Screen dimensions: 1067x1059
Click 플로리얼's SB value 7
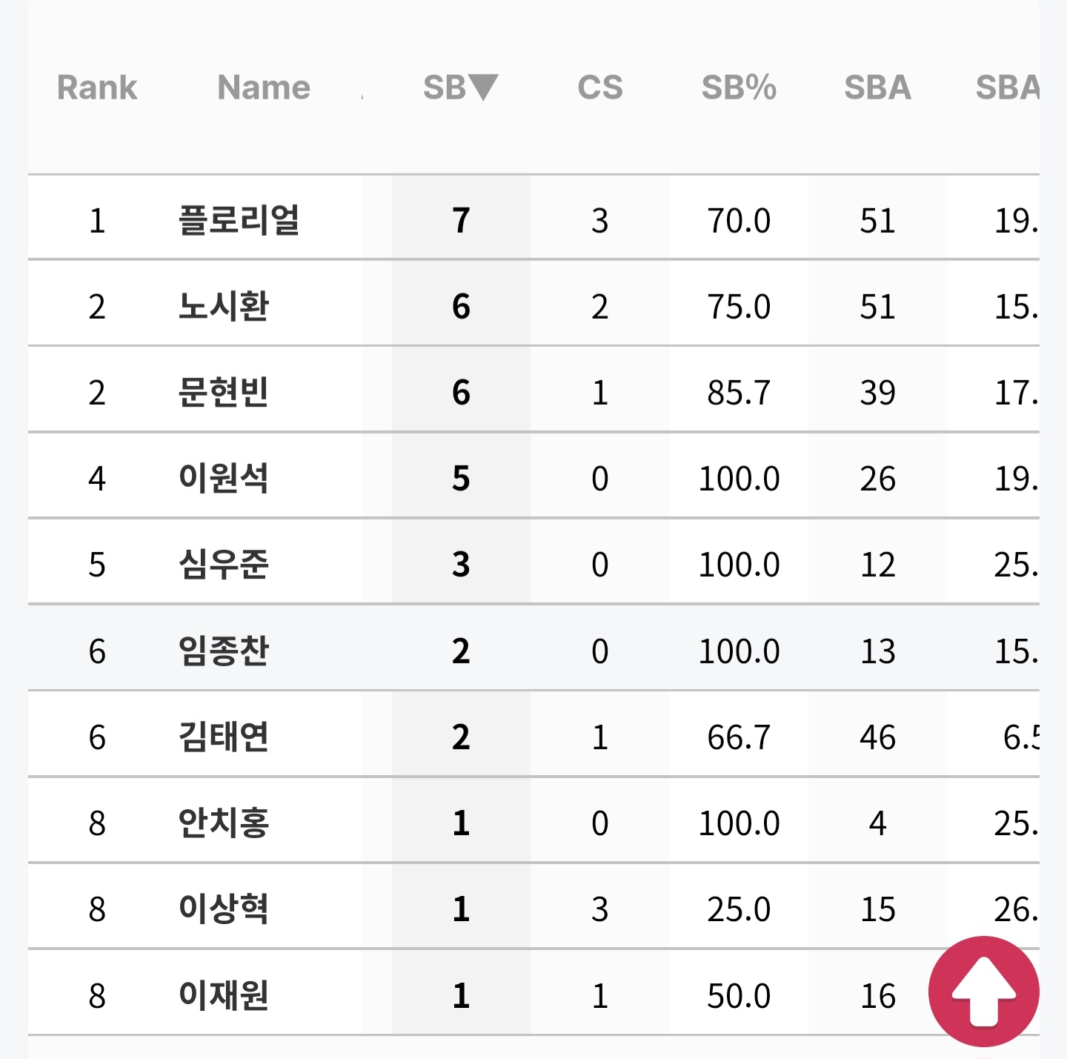461,220
